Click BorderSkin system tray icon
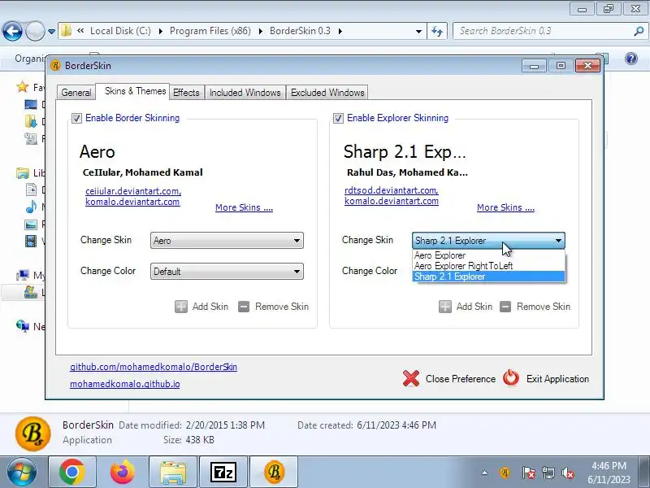Viewport: 650px width, 488px height. point(505,473)
